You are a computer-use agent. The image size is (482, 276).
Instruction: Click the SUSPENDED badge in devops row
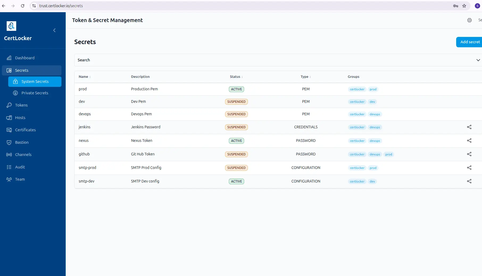236,114
